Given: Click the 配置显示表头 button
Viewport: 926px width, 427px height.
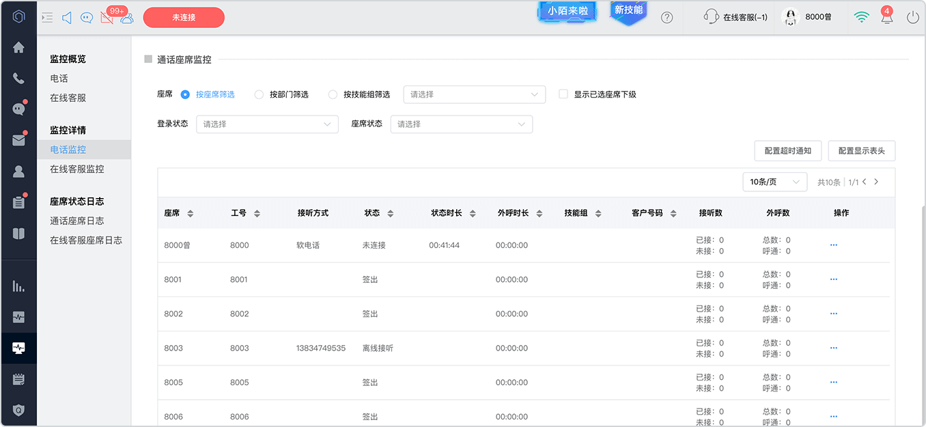Looking at the screenshot, I should pos(862,151).
